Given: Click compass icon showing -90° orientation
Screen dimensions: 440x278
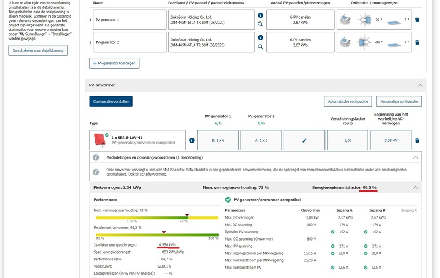Looking at the screenshot, I should pos(364,42).
